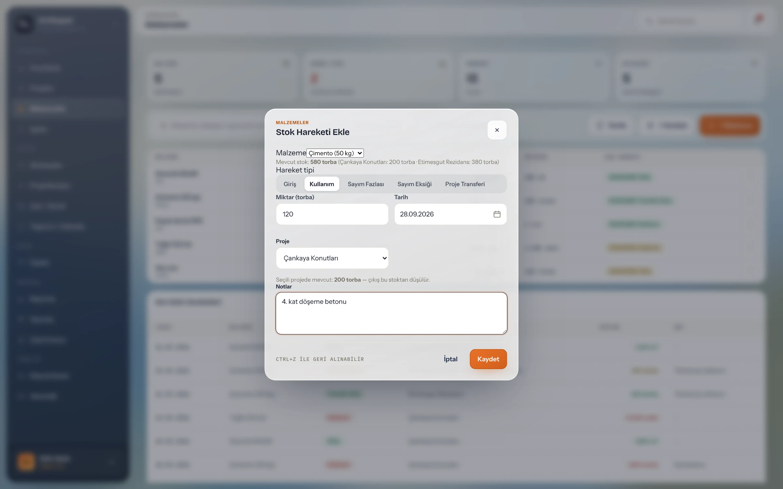Select the Kullanım movement type

tap(322, 184)
